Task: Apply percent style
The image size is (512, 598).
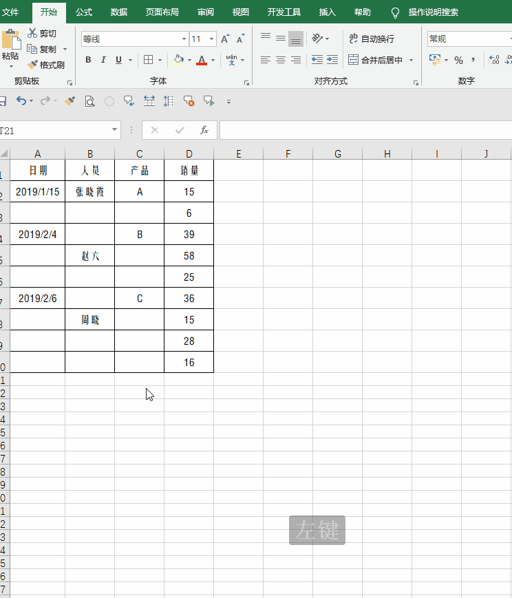Action: 458,60
